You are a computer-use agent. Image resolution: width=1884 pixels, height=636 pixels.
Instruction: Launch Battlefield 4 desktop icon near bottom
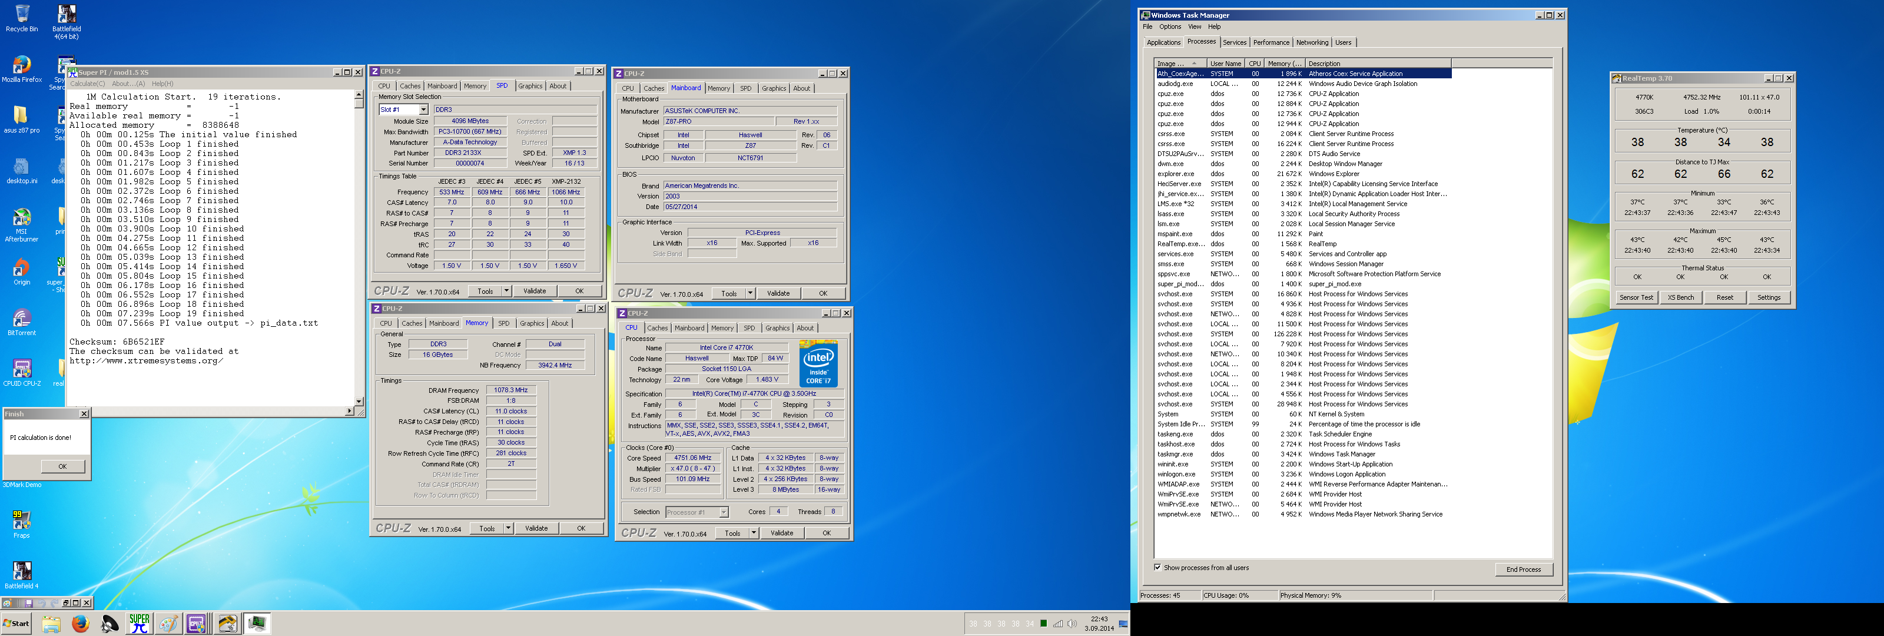pos(22,575)
